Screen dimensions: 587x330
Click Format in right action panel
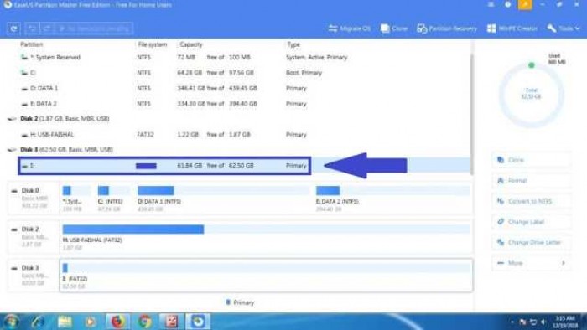pyautogui.click(x=531, y=181)
